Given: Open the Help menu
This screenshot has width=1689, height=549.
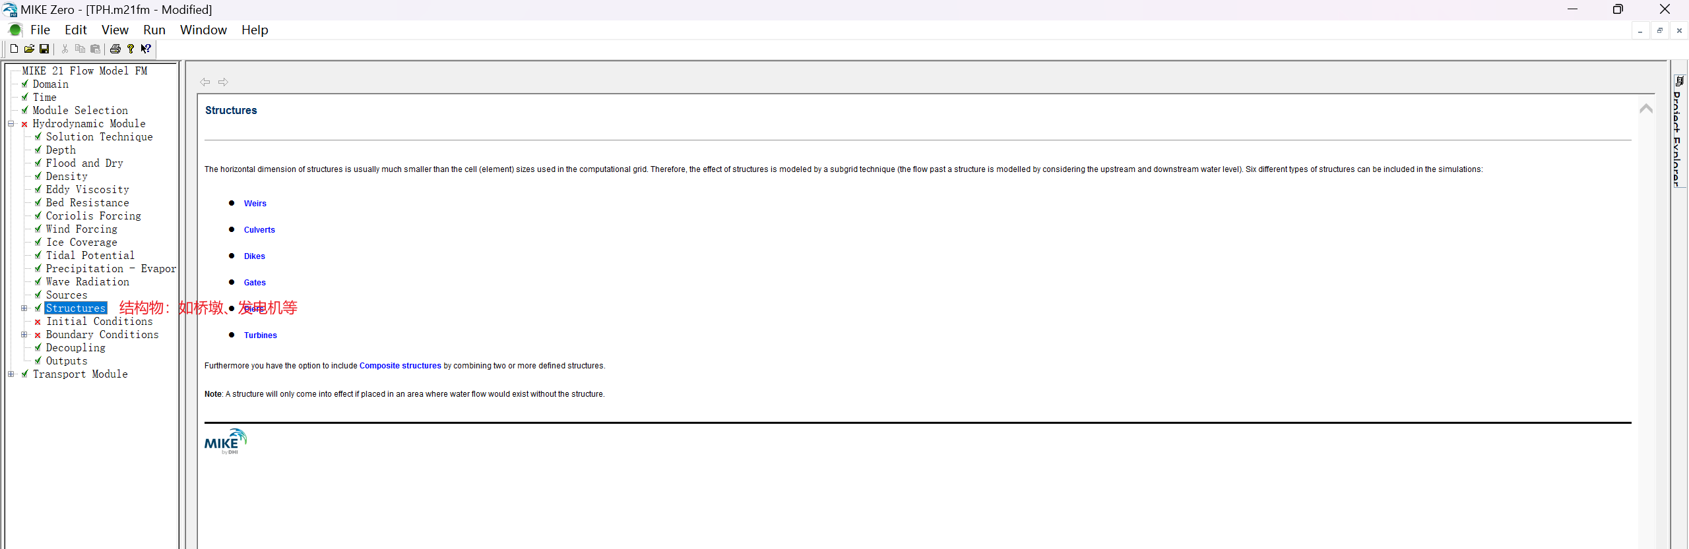Looking at the screenshot, I should point(255,30).
